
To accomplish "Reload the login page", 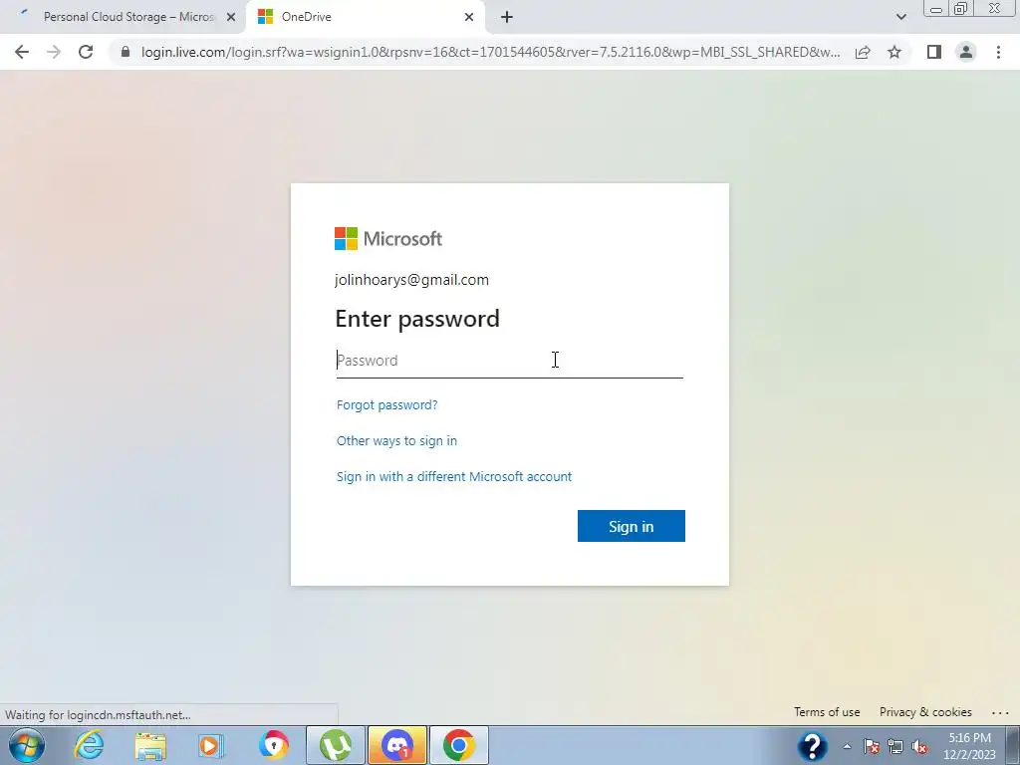I will [86, 52].
